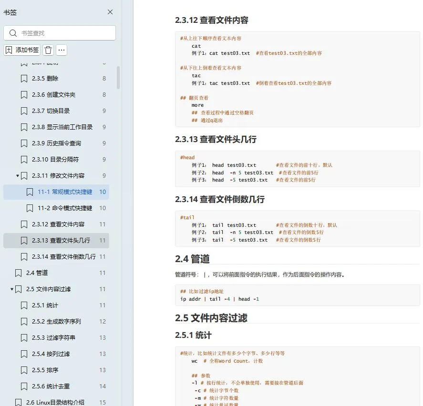The height and width of the screenshot is (406, 423).
Task: Click bookmark icon beside 2.5.1 统计
Action: click(x=24, y=305)
